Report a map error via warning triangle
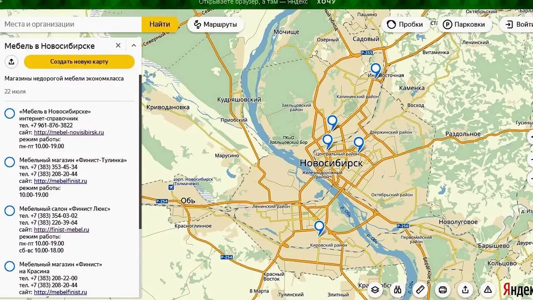 tap(488, 289)
